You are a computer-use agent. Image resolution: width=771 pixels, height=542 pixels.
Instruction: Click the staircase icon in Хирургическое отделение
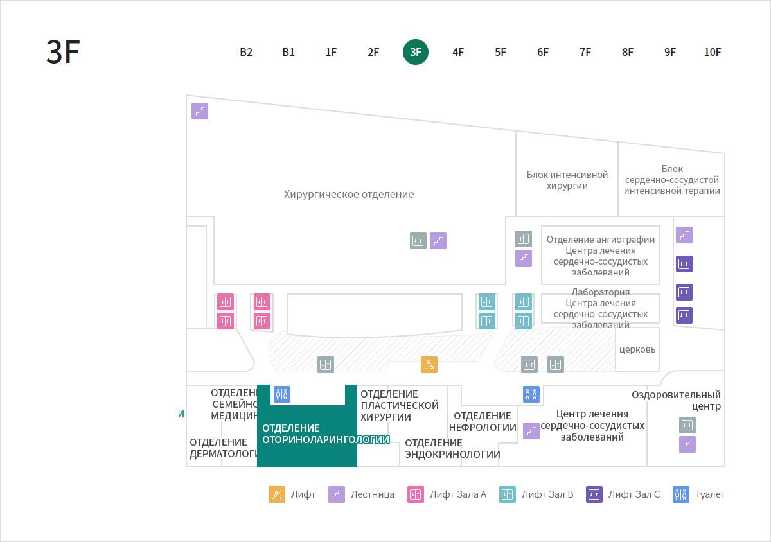tap(438, 241)
